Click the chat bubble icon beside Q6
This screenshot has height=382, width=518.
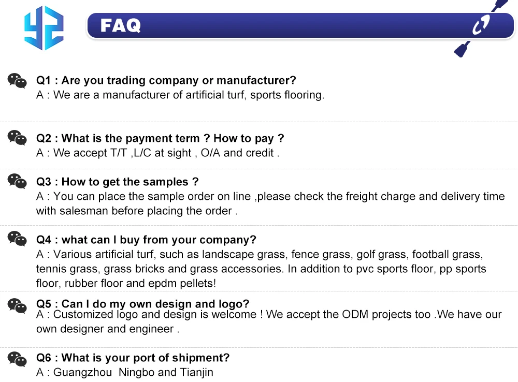(x=17, y=359)
